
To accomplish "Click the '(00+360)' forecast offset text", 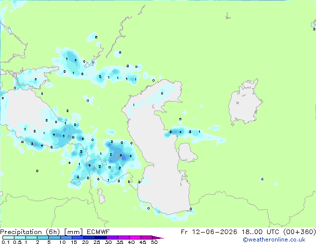I will [300, 232].
